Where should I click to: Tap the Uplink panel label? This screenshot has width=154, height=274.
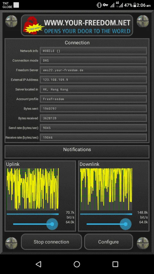click(x=13, y=164)
